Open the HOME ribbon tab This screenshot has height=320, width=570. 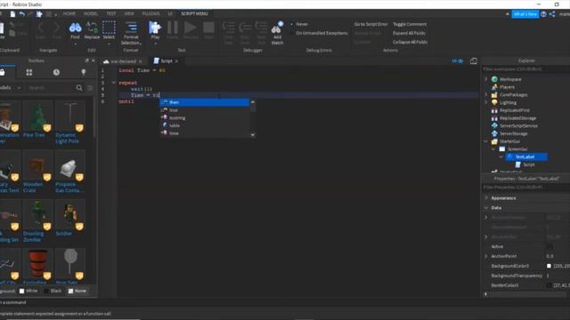(x=69, y=14)
